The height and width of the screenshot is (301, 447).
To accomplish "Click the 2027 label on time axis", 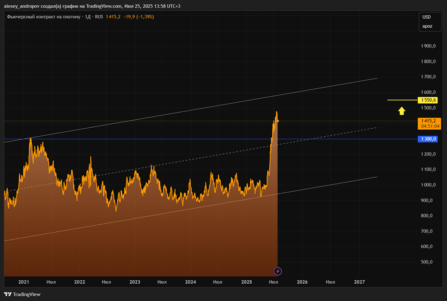I will click(359, 282).
